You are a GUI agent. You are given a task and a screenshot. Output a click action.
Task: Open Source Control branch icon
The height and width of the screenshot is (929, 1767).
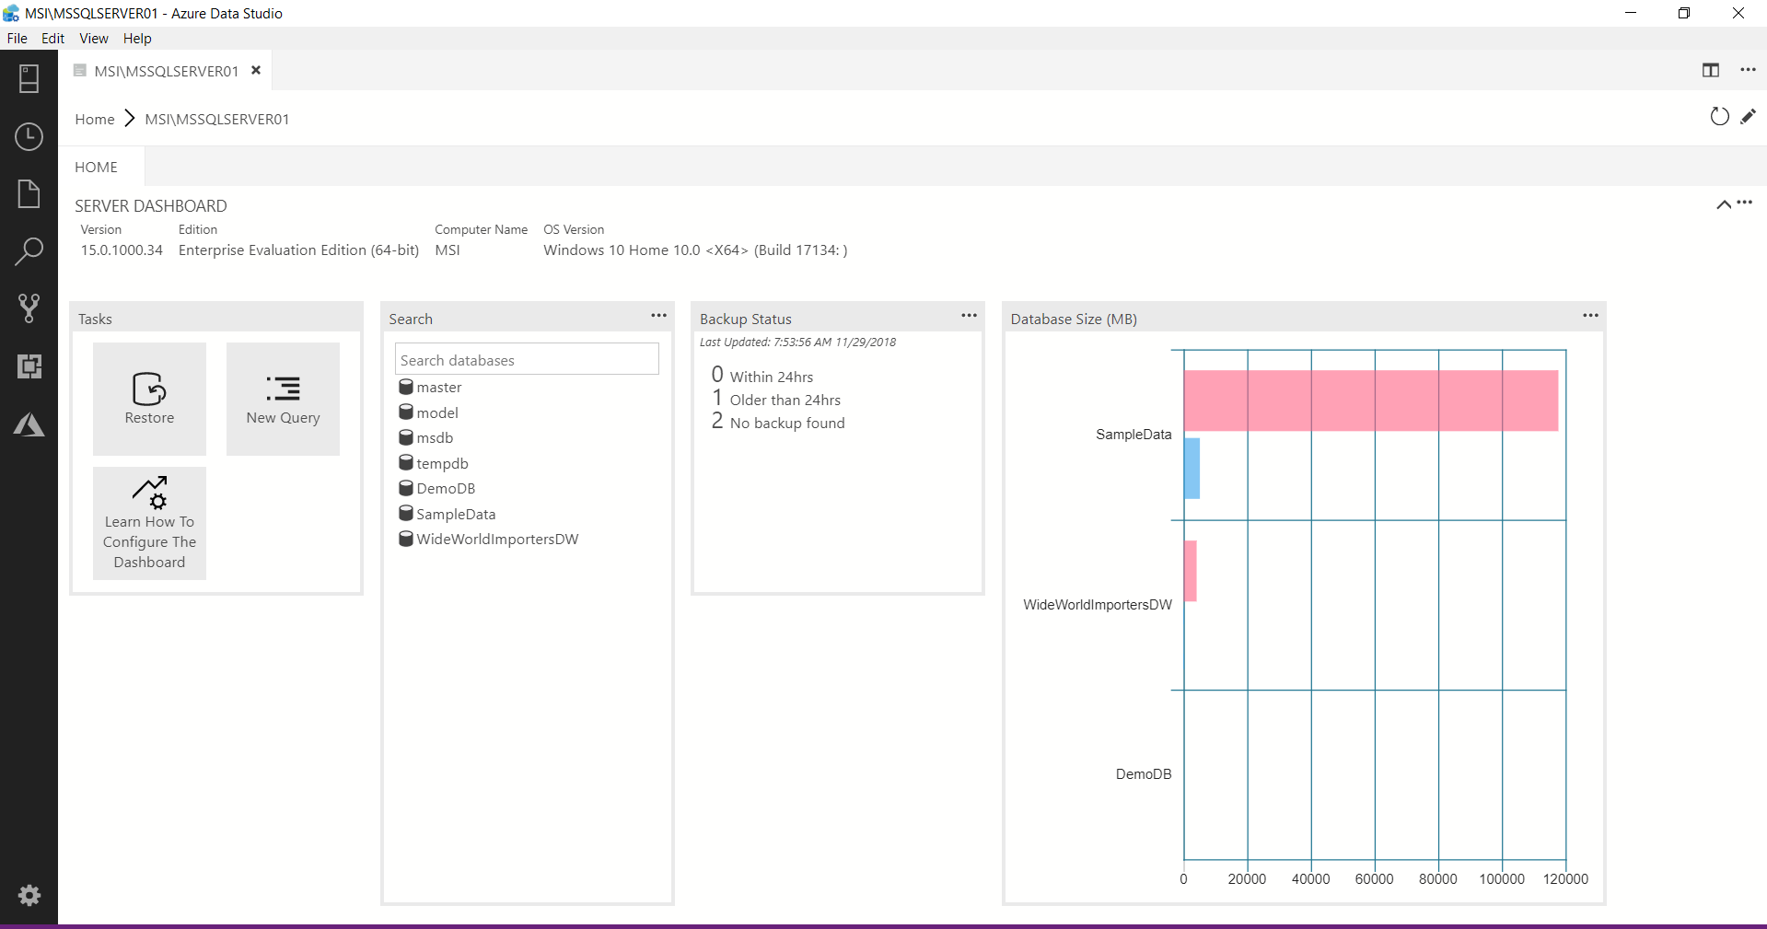(29, 308)
